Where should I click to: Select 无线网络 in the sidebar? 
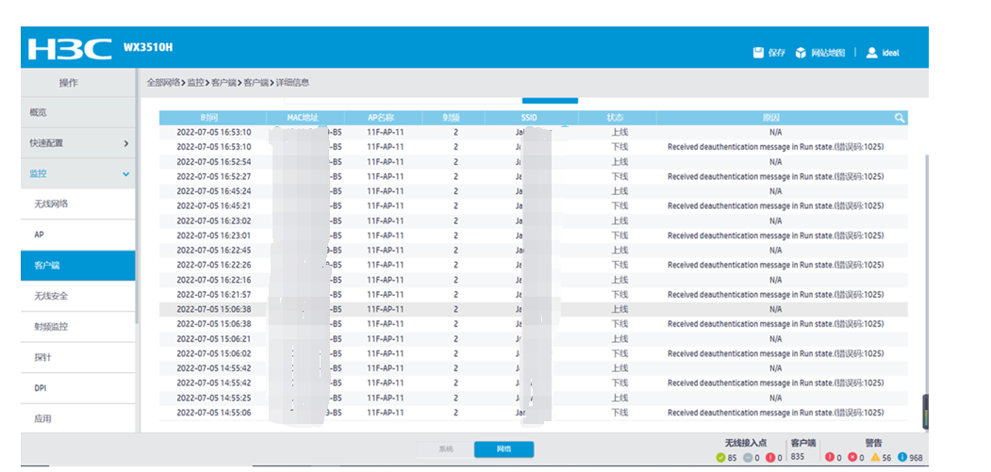click(x=77, y=204)
